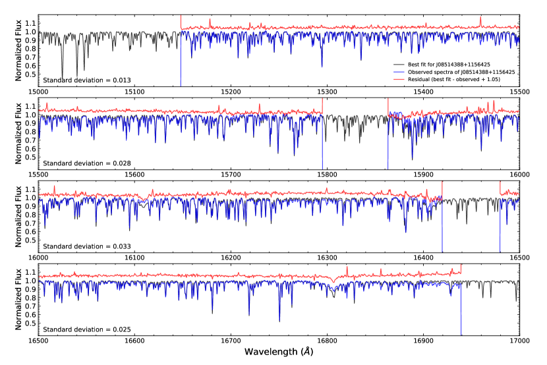
Task: Click the 16400 wavelength tick label
Action: tap(424, 258)
